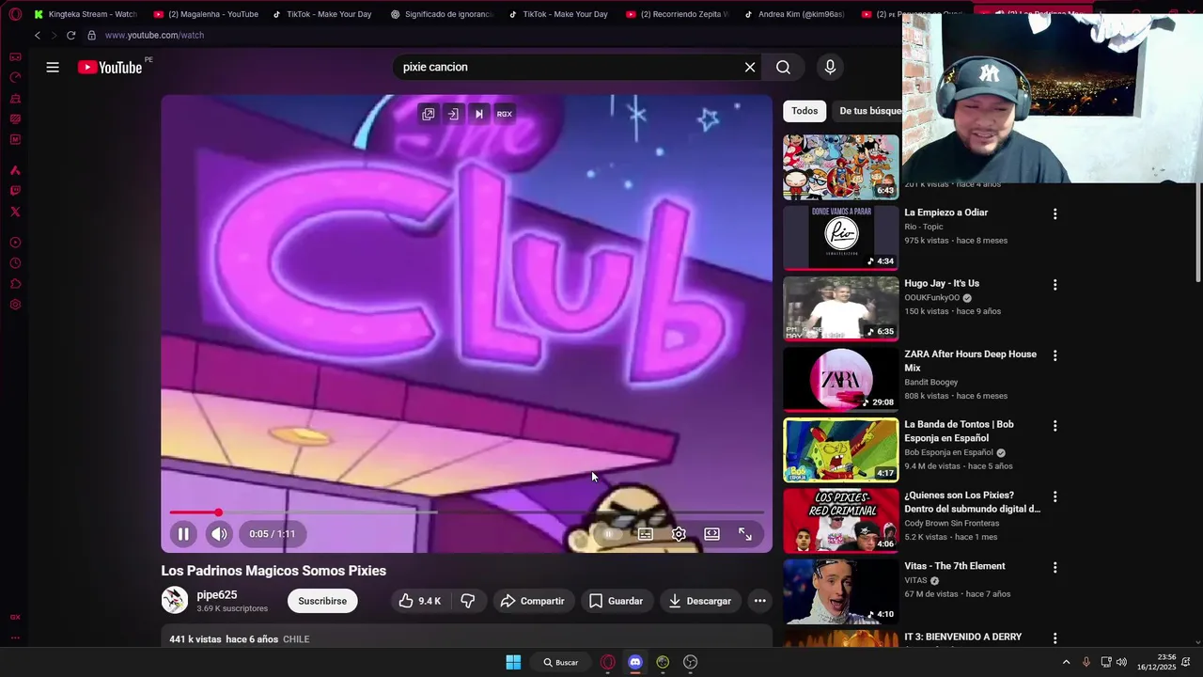Click the Descargar button
Screen dimensions: 1203x677
tap(699, 601)
